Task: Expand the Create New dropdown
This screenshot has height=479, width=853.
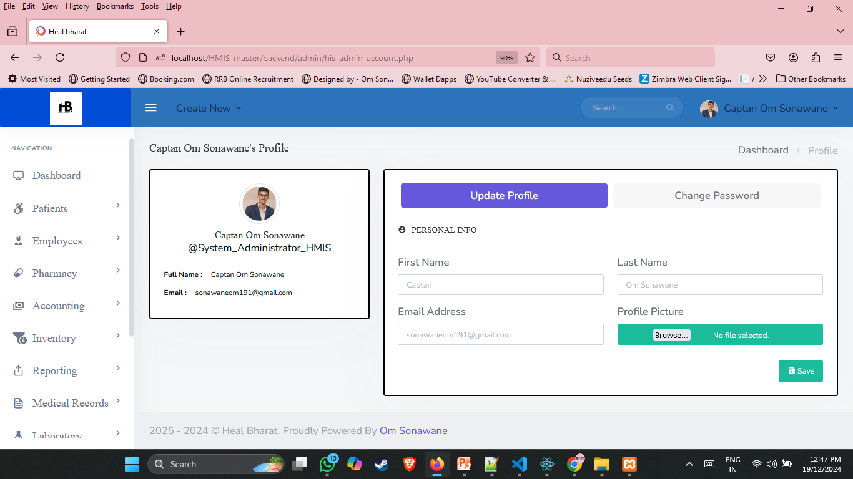Action: click(209, 107)
